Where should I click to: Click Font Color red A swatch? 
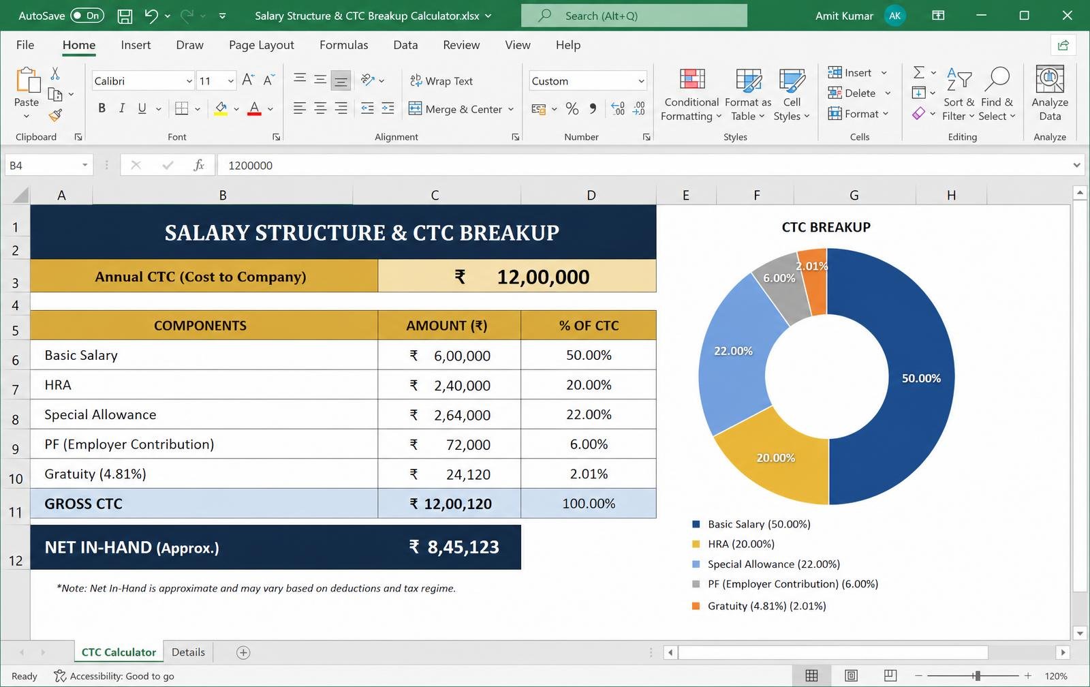[x=254, y=108]
